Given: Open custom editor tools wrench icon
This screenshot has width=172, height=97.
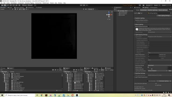Looking at the screenshot, I should tap(19, 5).
